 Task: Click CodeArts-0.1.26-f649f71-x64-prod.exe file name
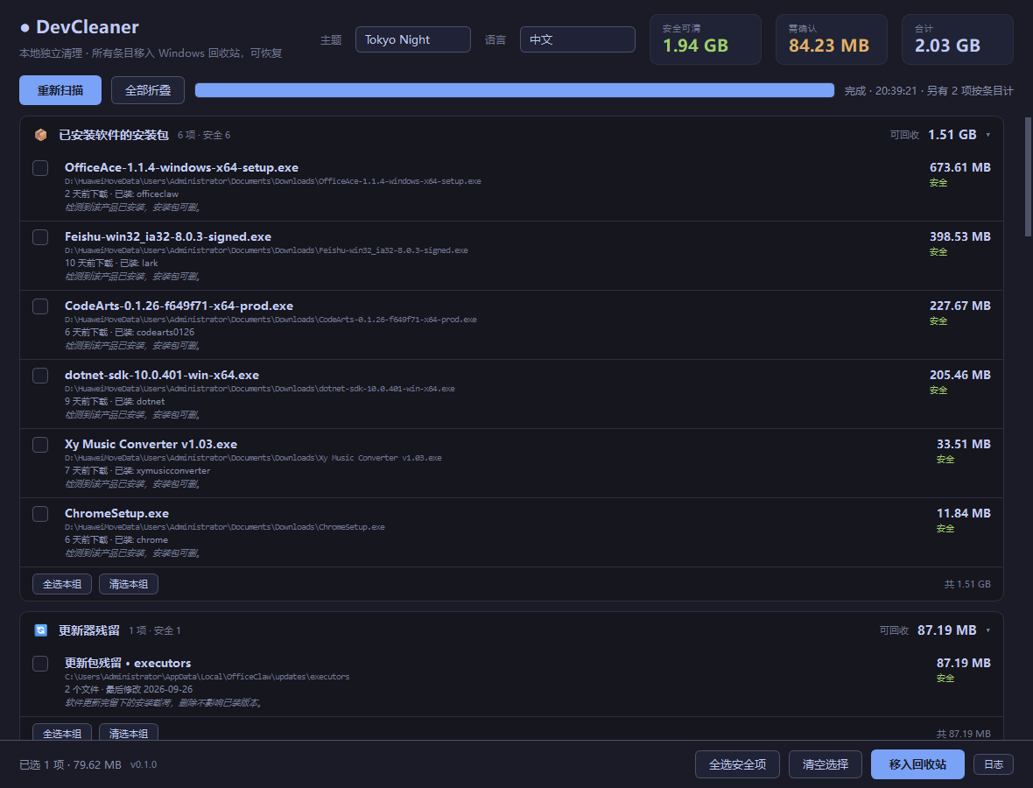tap(179, 306)
